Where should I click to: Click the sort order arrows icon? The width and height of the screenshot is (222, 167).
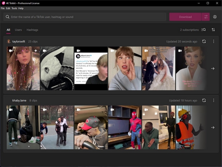coord(213,30)
